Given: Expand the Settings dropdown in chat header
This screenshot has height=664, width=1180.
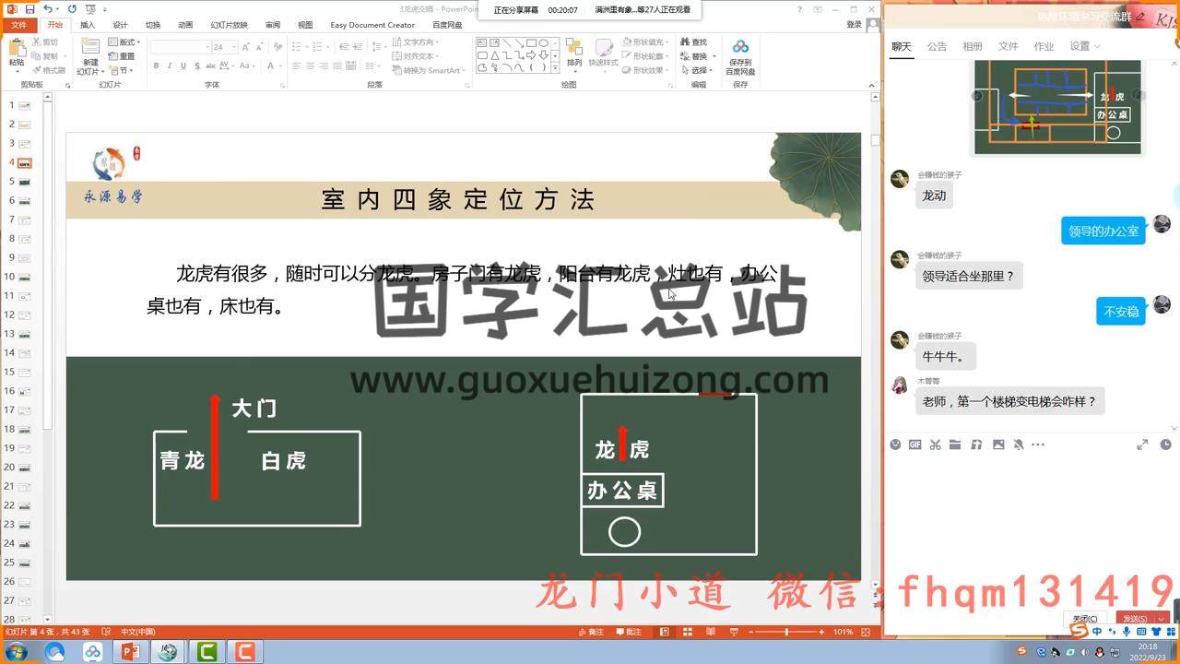Looking at the screenshot, I should pos(1085,46).
